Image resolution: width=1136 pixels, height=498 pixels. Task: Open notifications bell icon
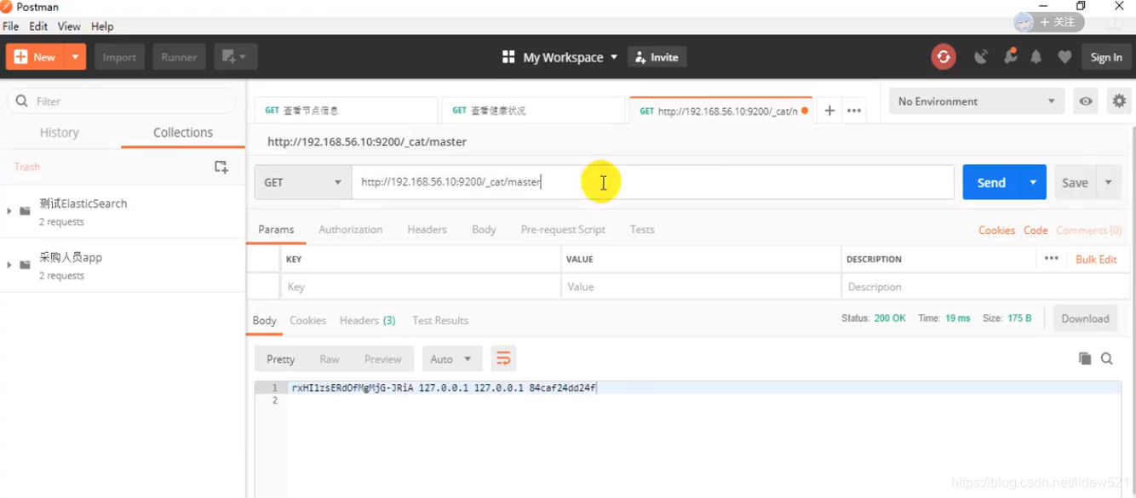pyautogui.click(x=1036, y=57)
